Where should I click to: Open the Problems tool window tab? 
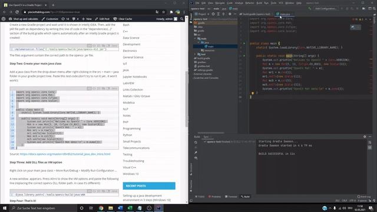214,197
